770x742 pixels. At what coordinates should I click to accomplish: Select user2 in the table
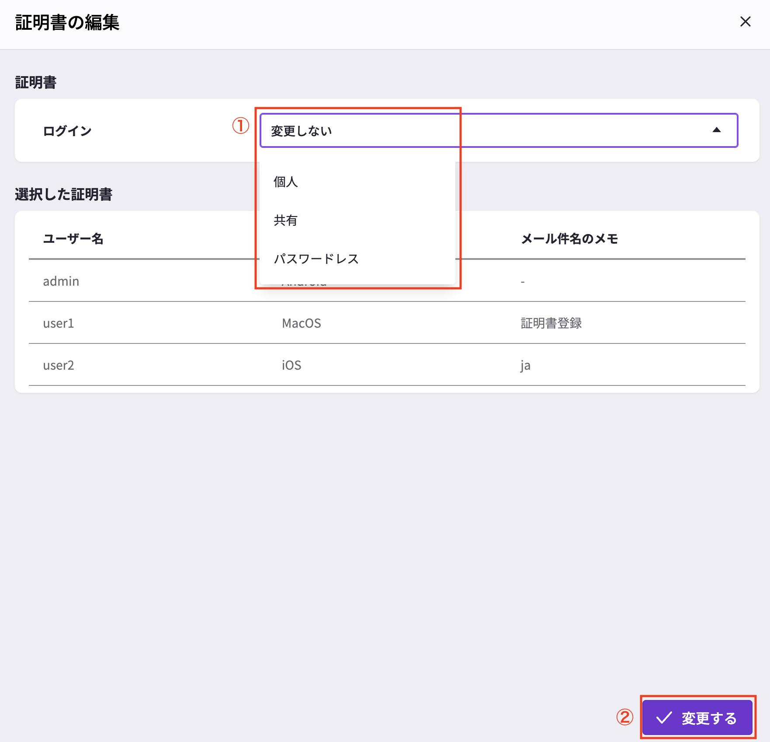pos(59,365)
